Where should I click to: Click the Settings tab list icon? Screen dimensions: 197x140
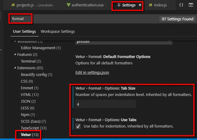(119, 5)
